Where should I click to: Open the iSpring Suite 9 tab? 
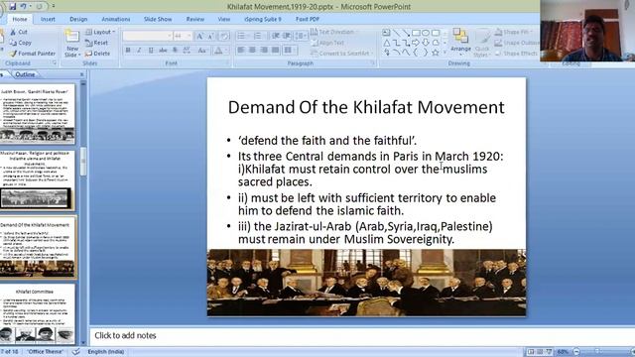[x=262, y=19]
